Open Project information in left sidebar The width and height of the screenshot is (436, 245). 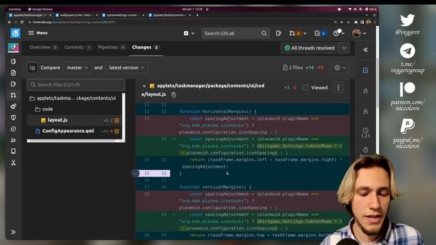click(x=14, y=62)
